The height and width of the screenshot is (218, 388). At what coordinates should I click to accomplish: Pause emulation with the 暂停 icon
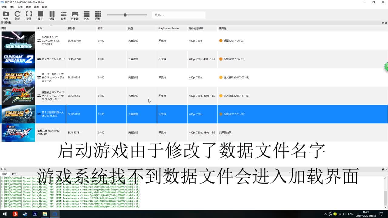tap(52, 15)
